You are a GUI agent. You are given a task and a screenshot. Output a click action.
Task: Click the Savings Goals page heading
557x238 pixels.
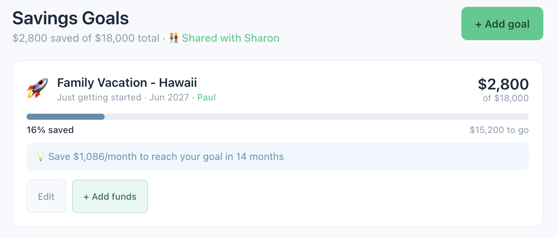point(70,18)
